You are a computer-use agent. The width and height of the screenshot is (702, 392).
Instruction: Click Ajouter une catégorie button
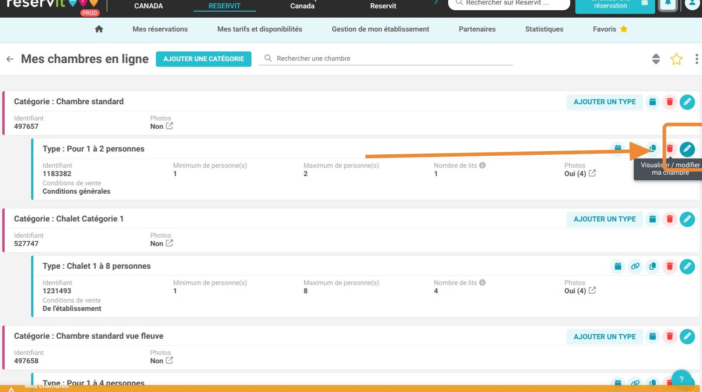click(204, 59)
